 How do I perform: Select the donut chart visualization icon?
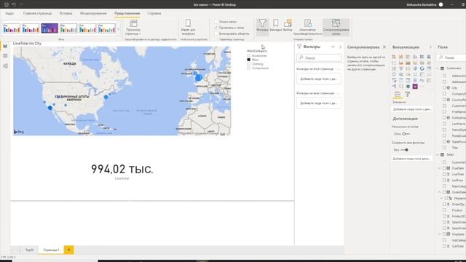coord(422,68)
